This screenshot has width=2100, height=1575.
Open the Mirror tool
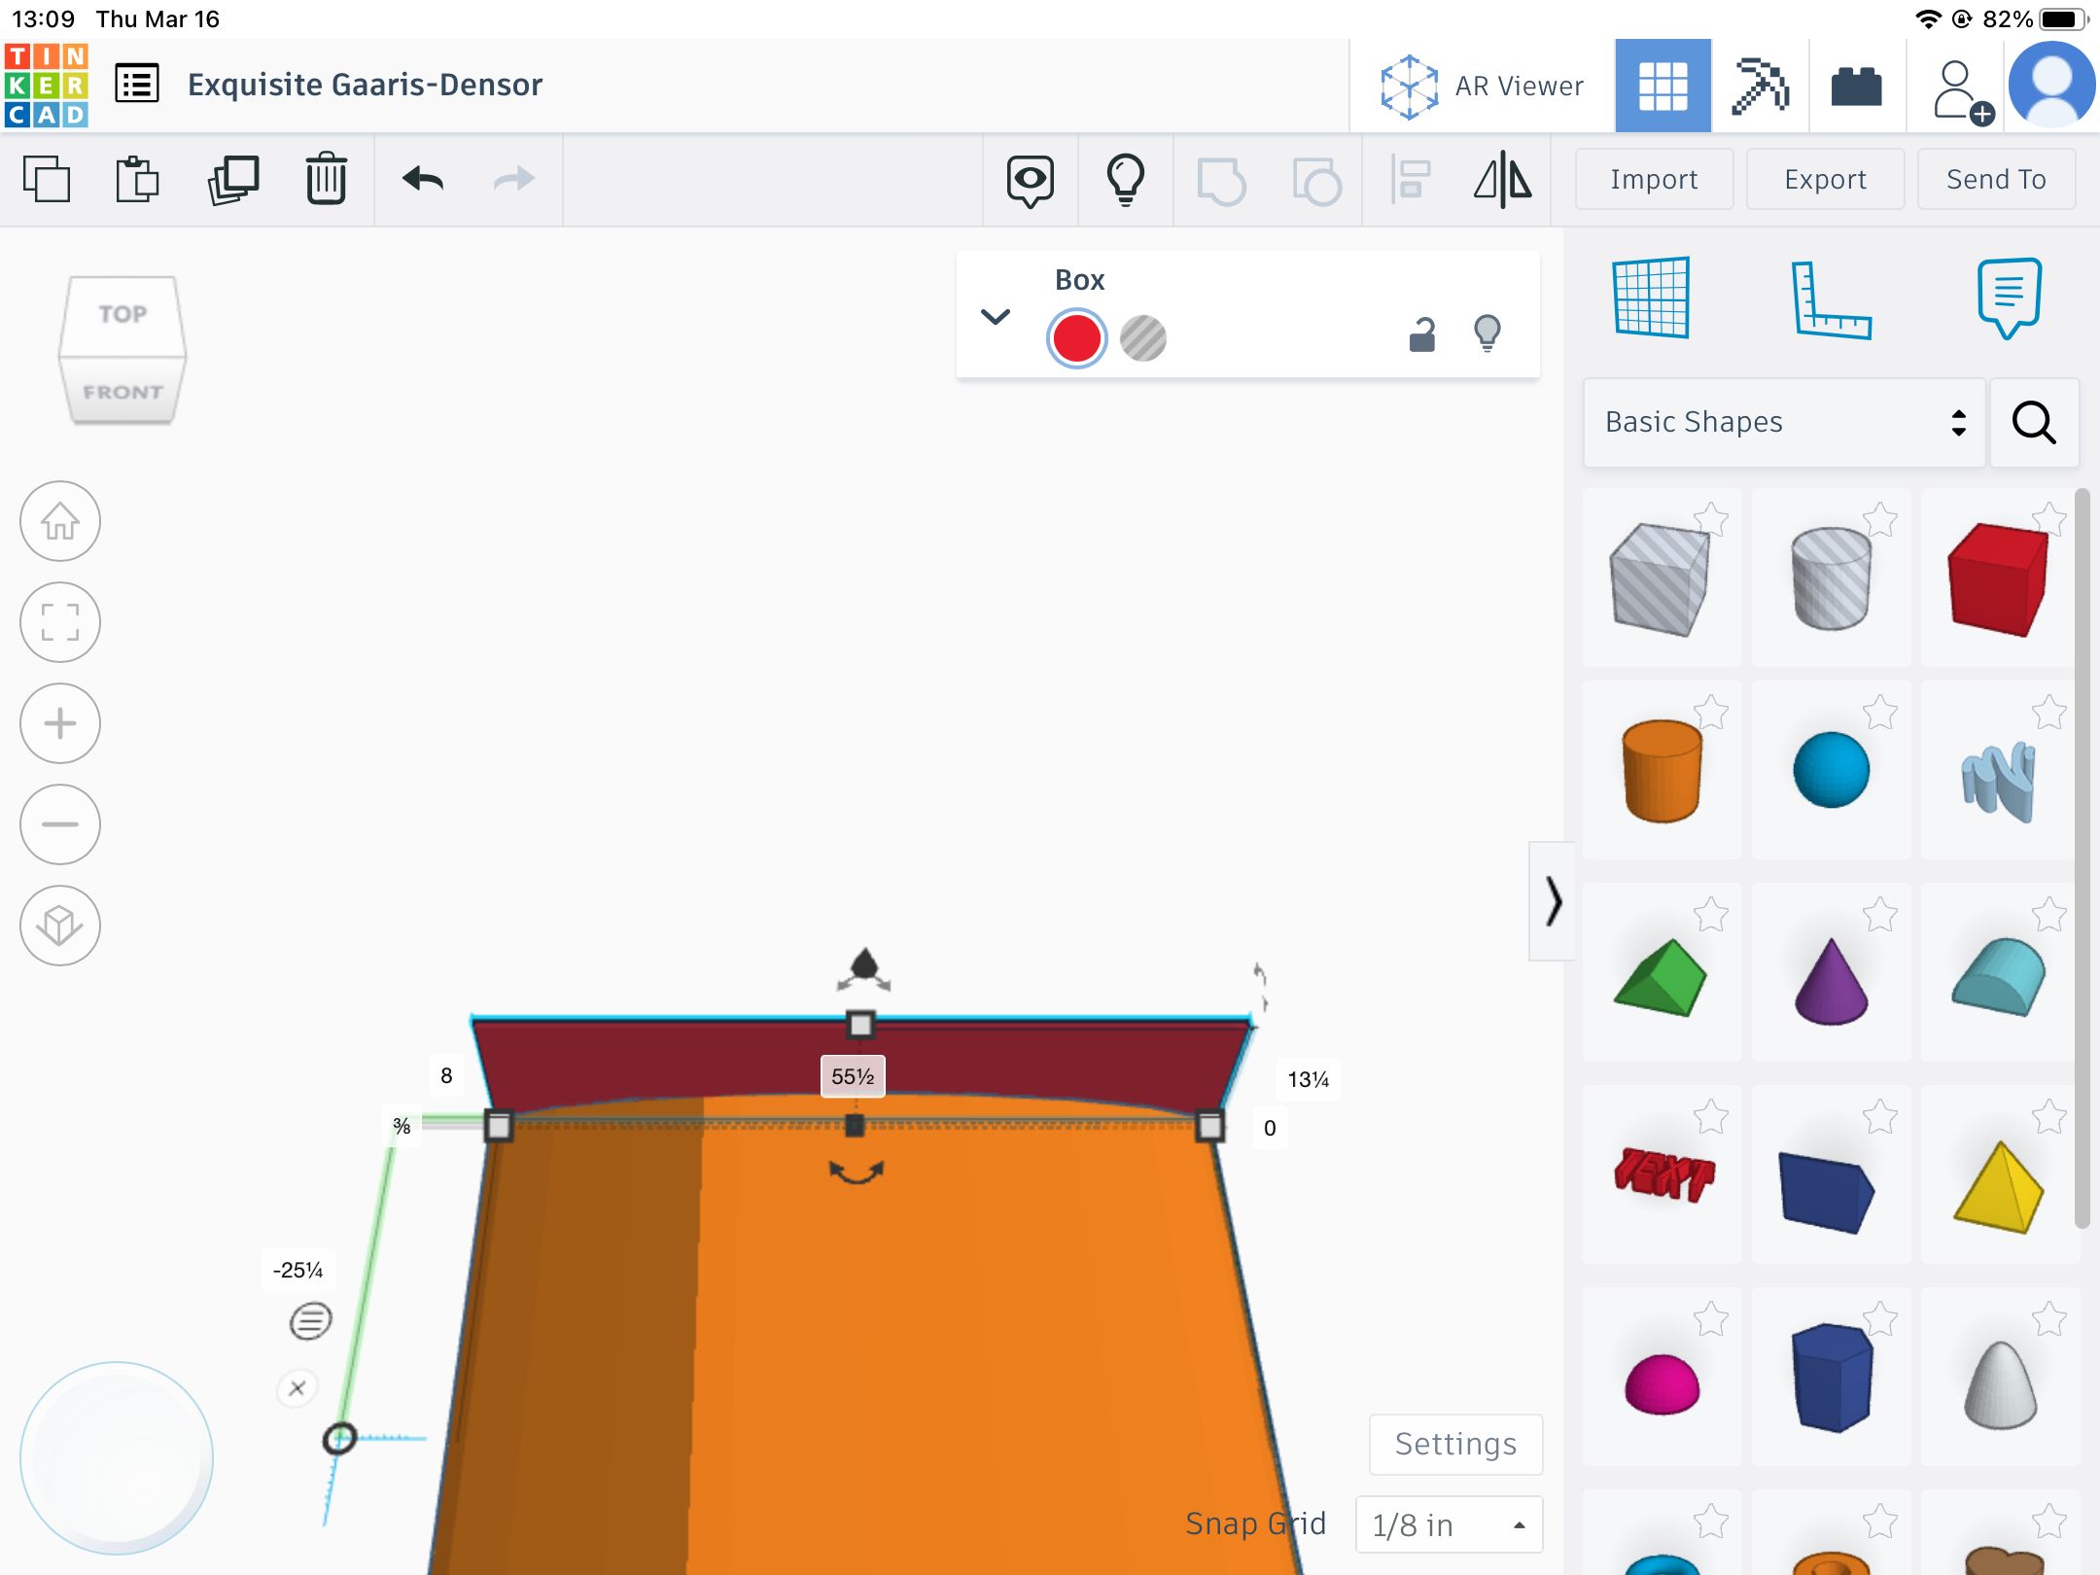tap(1502, 180)
